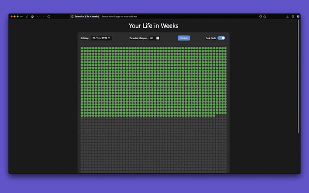309x193 pixels.
Task: Click the stepper arrows on Expected Lifespan
Action: (158, 38)
